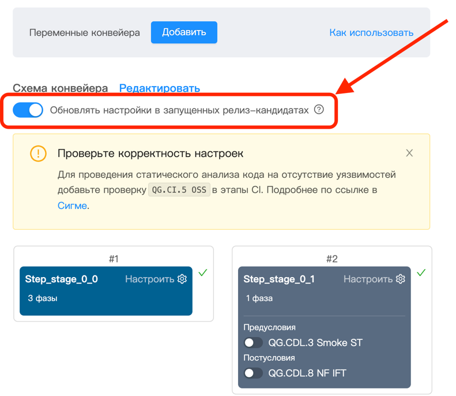This screenshot has width=456, height=396.
Task: Click the green checkmark next to stage #2
Action: (421, 272)
